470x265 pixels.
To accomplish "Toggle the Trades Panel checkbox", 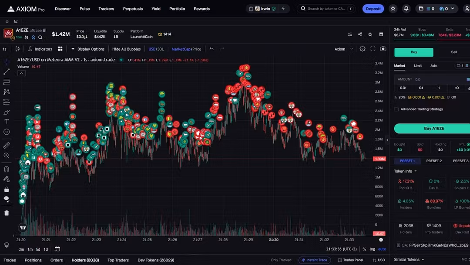I will pyautogui.click(x=340, y=260).
